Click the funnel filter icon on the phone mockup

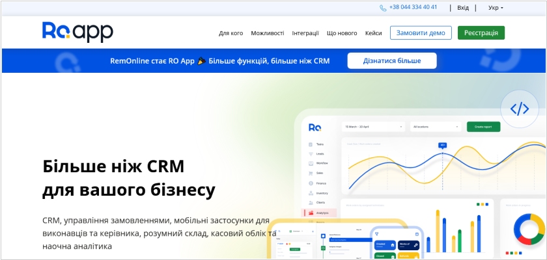pyautogui.click(x=377, y=234)
